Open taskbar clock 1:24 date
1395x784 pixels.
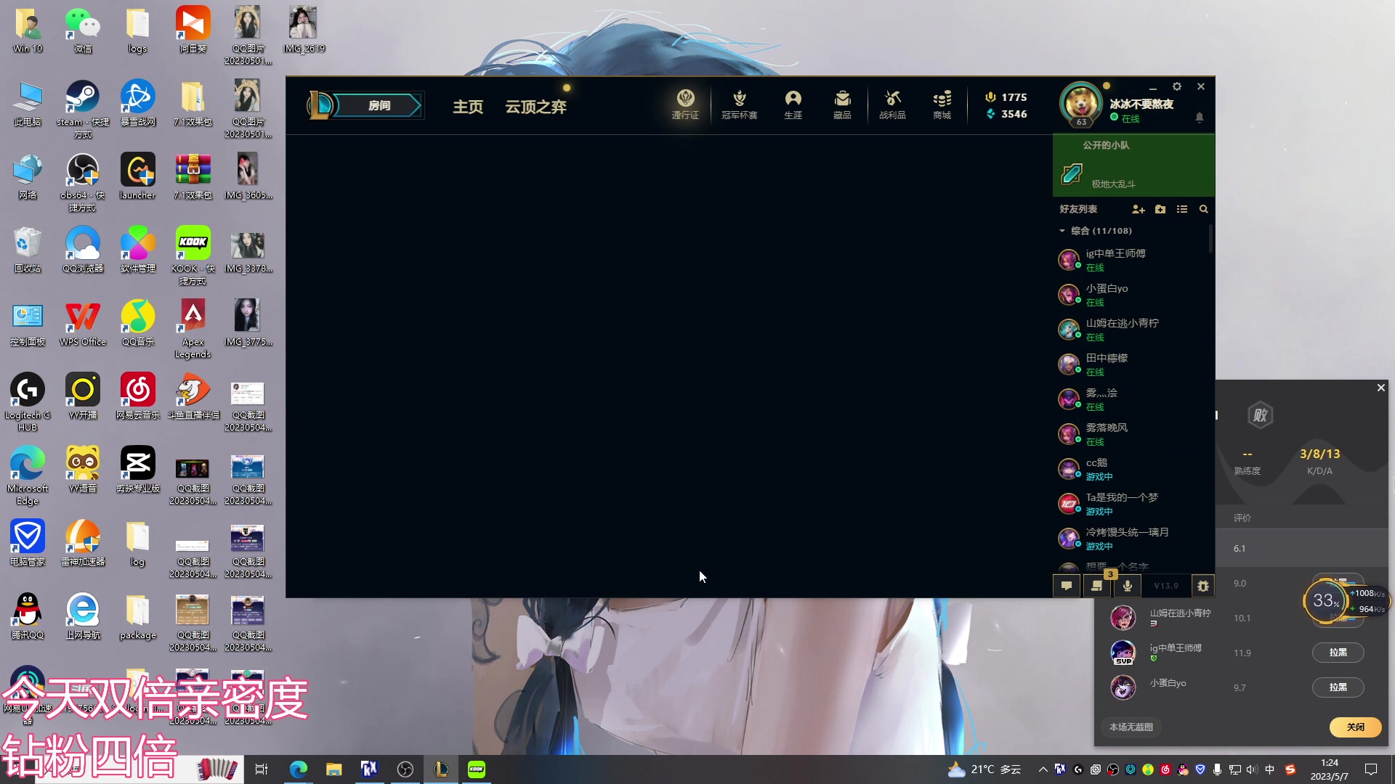pyautogui.click(x=1329, y=769)
